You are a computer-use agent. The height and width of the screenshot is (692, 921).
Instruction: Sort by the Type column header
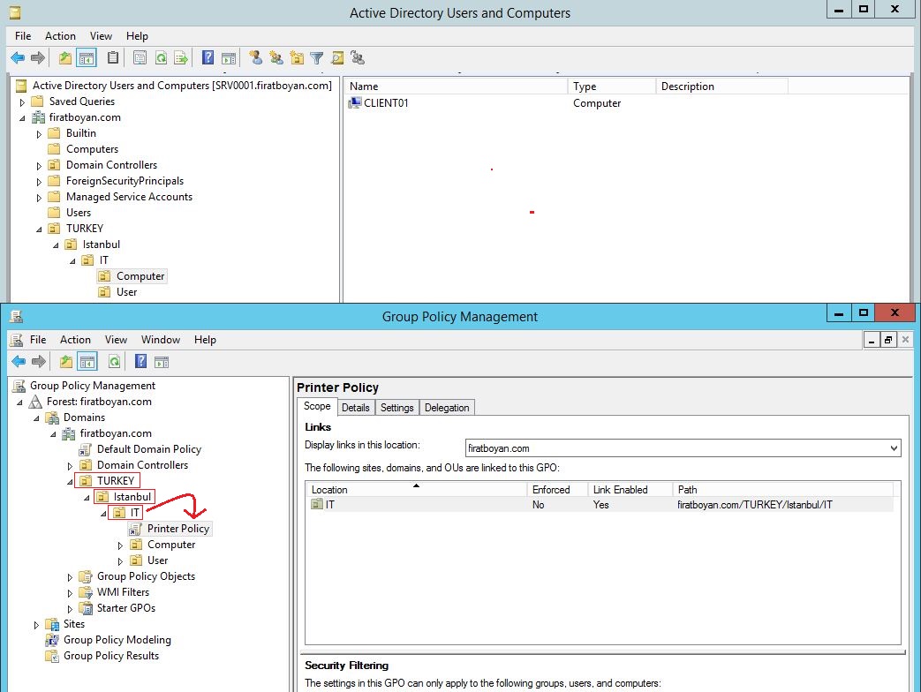coord(611,86)
